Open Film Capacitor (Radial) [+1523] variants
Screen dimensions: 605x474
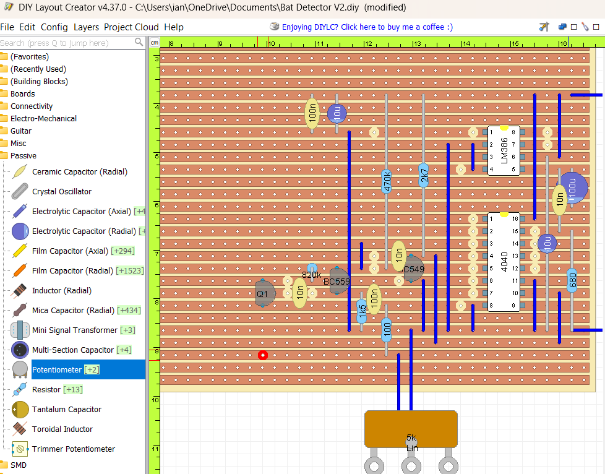pyautogui.click(x=130, y=270)
